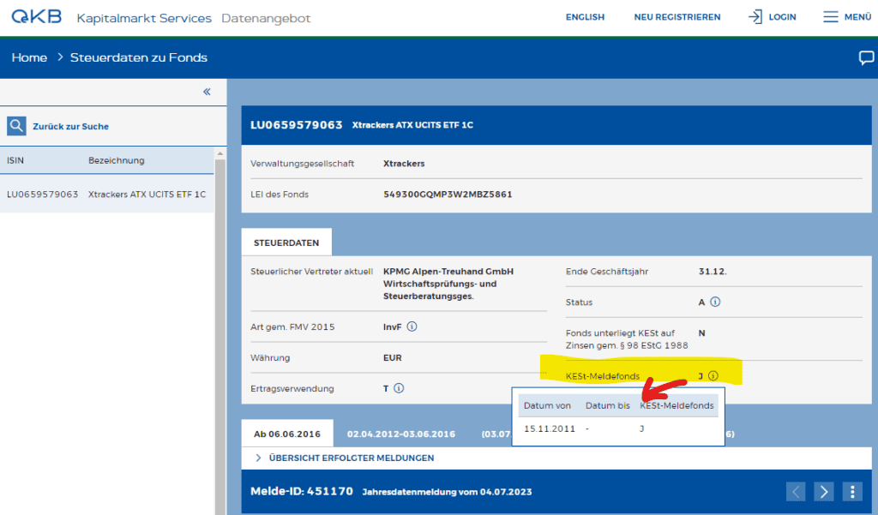Show info for Art gem. FMV InvF
The image size is (878, 515).
tap(412, 327)
